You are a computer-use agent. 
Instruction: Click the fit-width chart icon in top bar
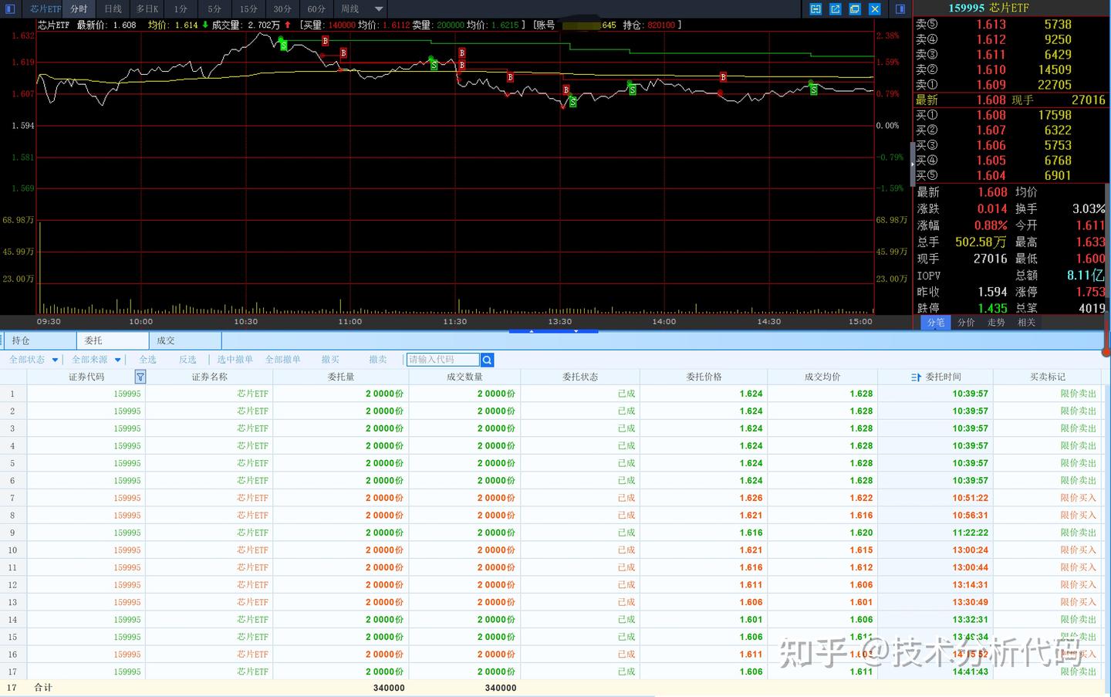click(x=816, y=9)
